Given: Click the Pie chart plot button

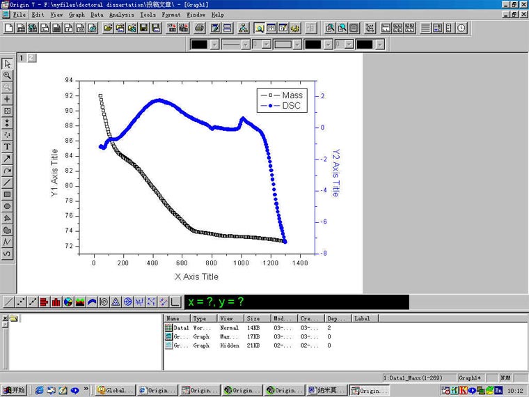Looking at the screenshot, I should point(68,302).
